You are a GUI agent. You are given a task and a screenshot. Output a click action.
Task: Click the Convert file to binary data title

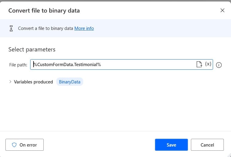click(x=44, y=10)
